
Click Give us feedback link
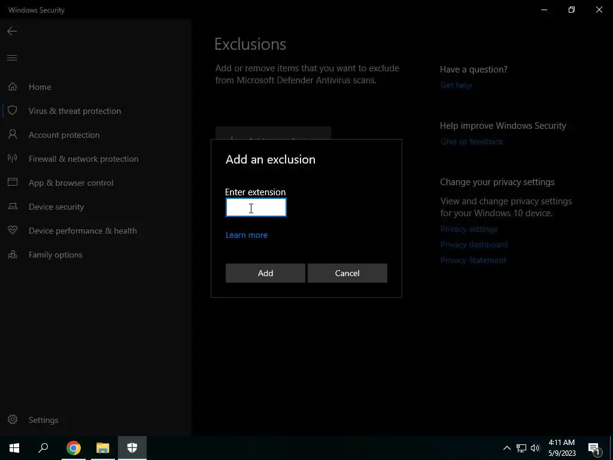point(472,141)
